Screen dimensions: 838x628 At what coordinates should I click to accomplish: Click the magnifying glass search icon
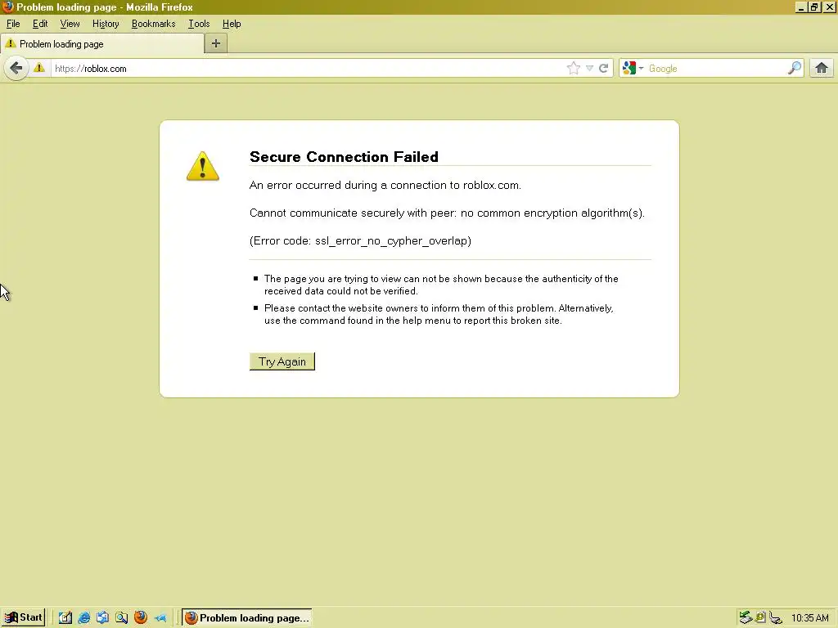point(795,69)
